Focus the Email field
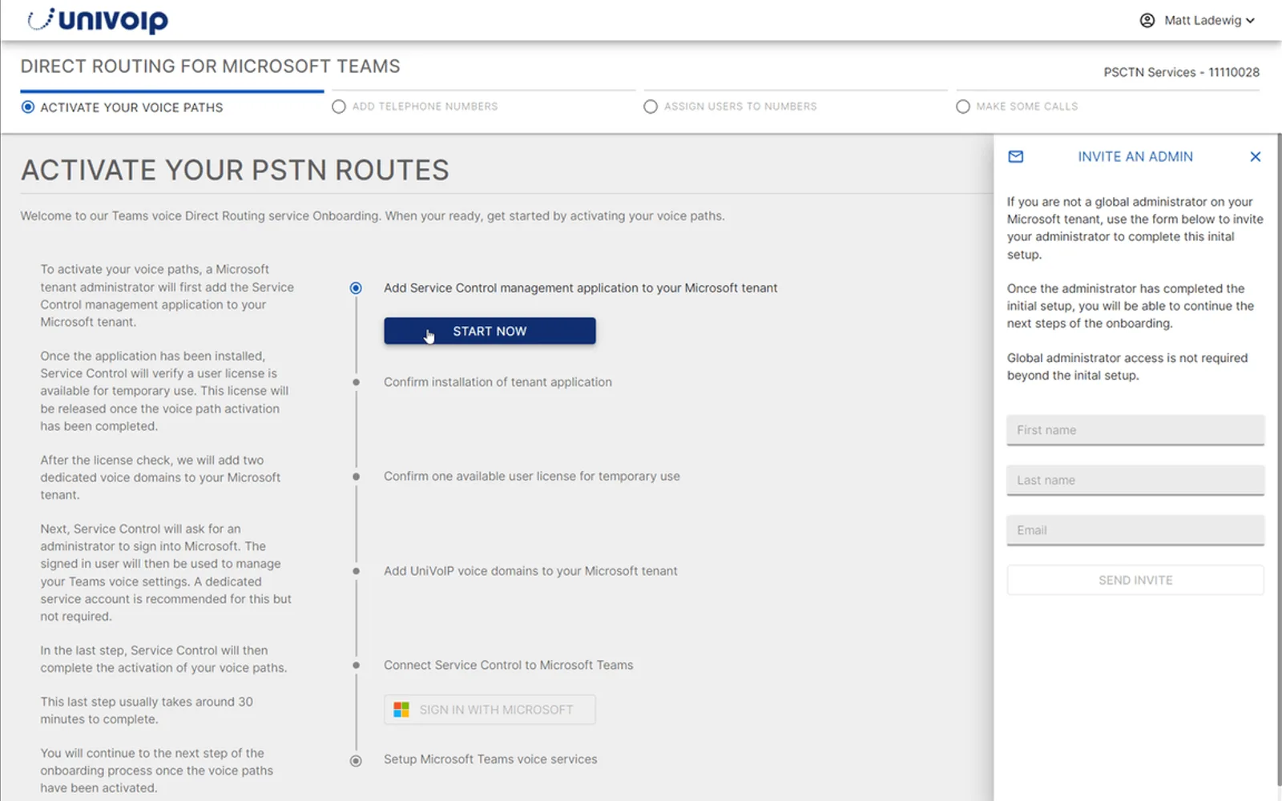 (1135, 530)
